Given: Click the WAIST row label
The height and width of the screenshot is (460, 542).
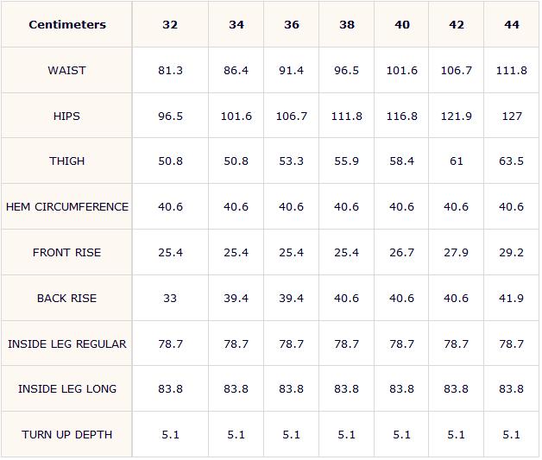Looking at the screenshot, I should [x=66, y=70].
